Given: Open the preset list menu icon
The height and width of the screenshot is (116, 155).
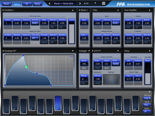Looking at the screenshot, I should (x=104, y=4).
